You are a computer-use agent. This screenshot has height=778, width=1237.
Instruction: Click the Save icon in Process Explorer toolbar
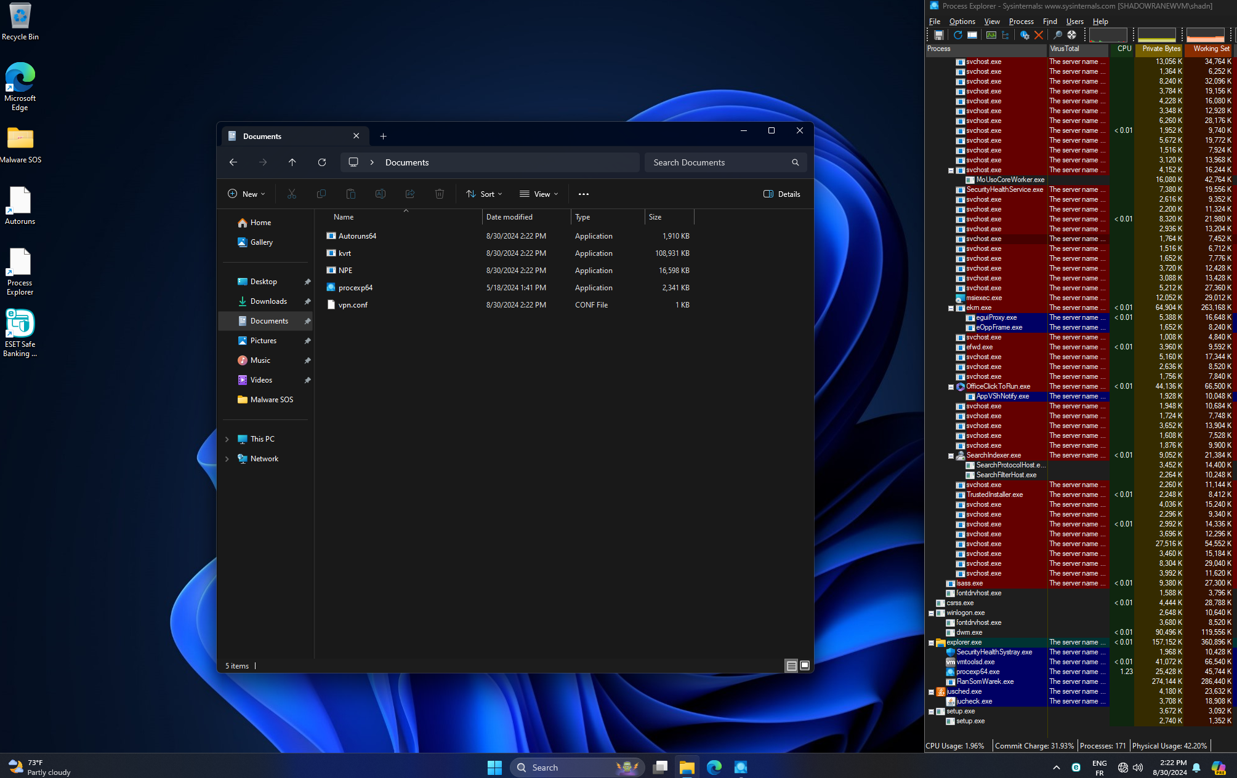click(x=938, y=35)
